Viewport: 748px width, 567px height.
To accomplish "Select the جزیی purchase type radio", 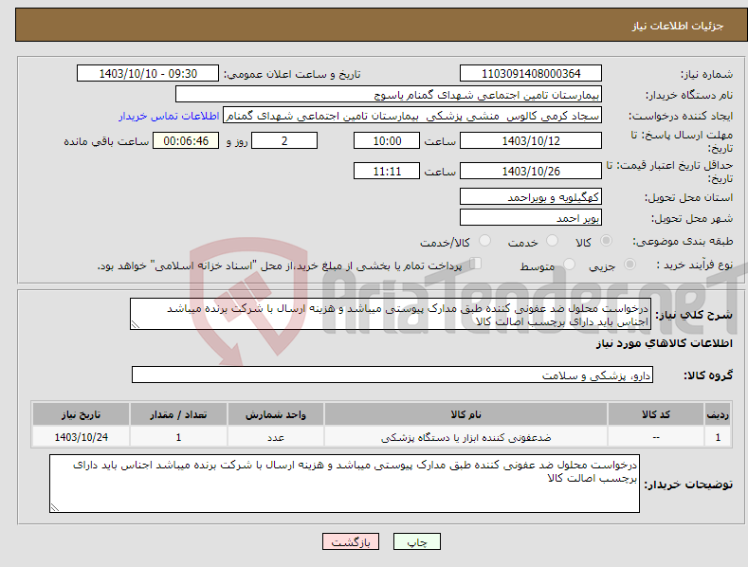I will 629,265.
